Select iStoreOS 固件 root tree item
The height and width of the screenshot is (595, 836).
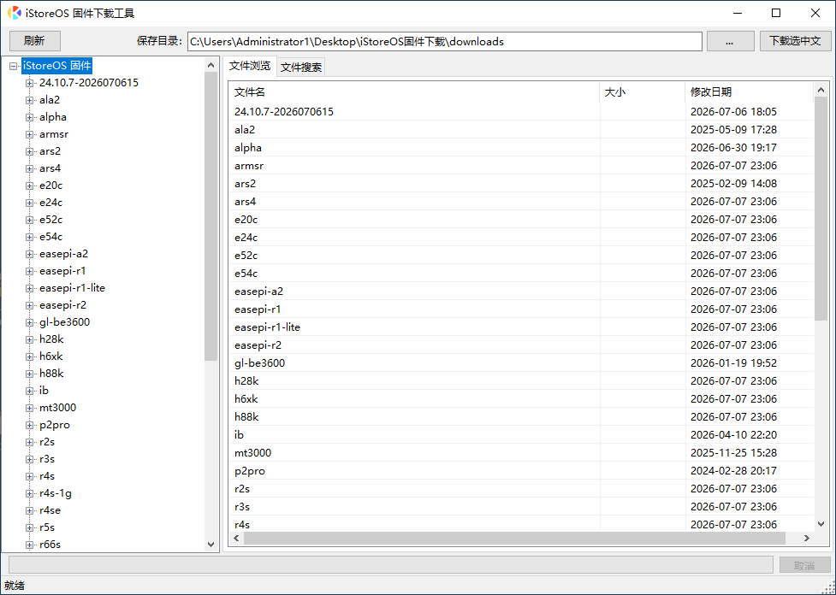click(x=57, y=66)
